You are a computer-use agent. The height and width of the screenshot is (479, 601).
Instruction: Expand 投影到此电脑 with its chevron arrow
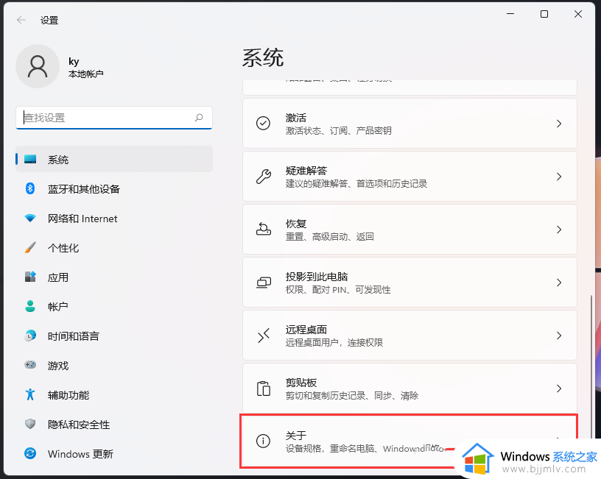559,283
